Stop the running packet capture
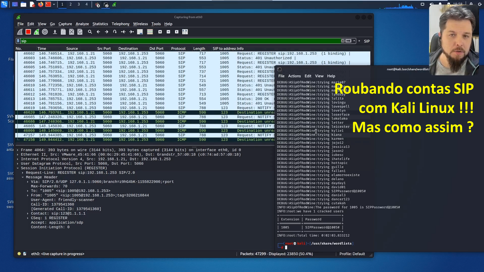Image resolution: width=484 pixels, height=272 pixels. [28, 32]
